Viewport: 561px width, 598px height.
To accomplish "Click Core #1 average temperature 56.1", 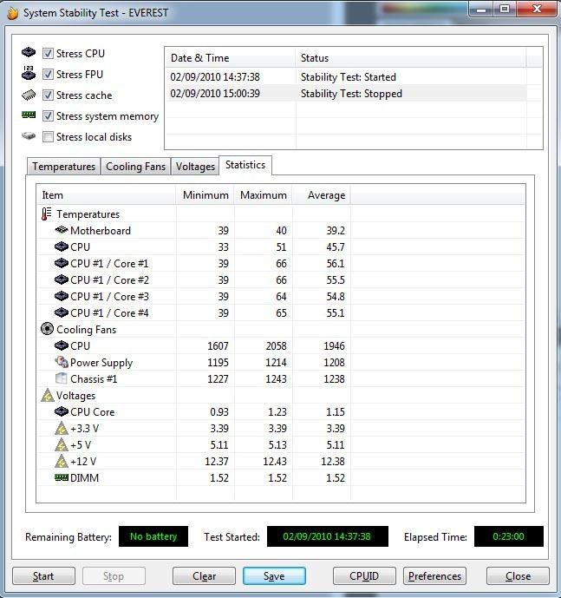I will (336, 264).
